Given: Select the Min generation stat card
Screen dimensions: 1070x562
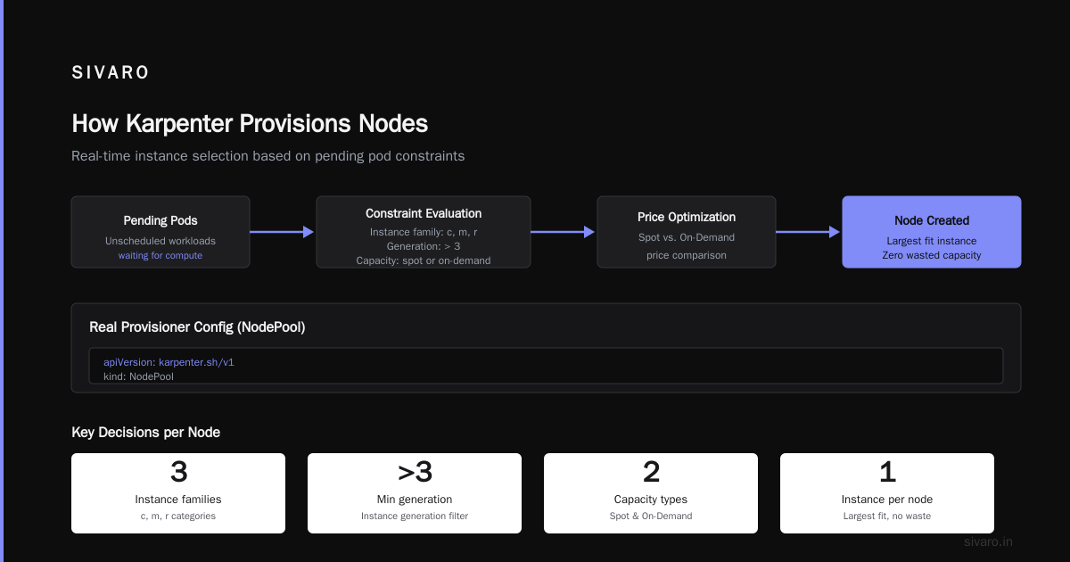Looking at the screenshot, I should [x=415, y=493].
